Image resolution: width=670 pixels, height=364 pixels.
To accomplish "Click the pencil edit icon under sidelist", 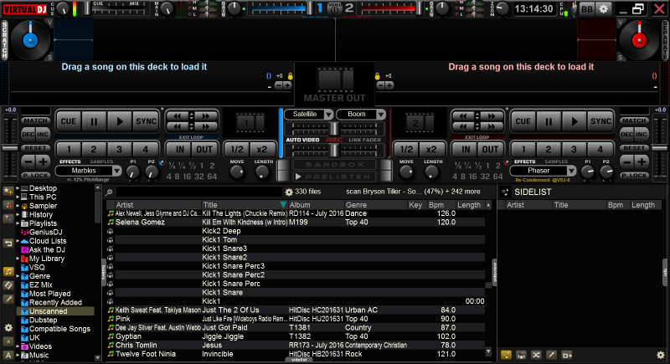I will point(551,355).
